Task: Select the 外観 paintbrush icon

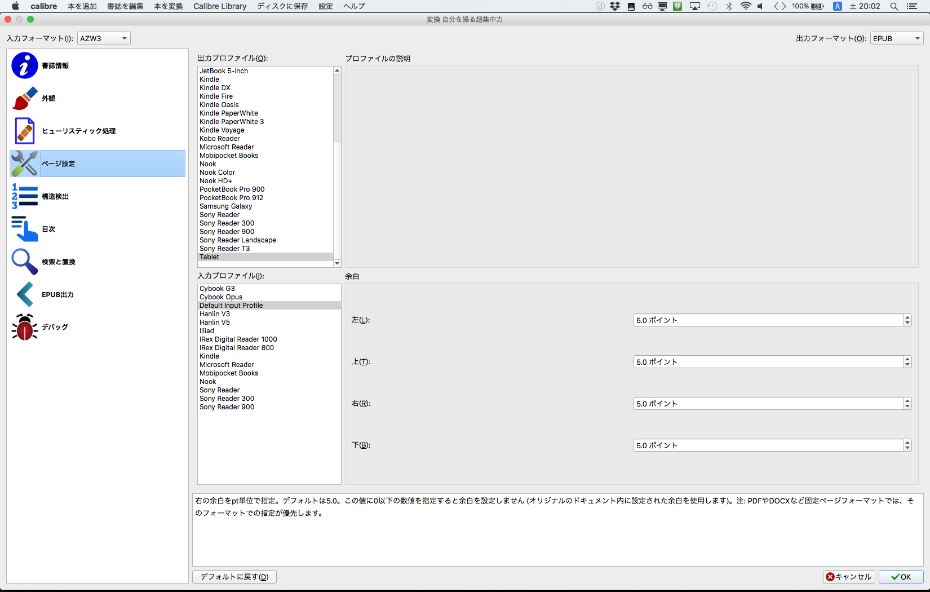Action: [24, 98]
